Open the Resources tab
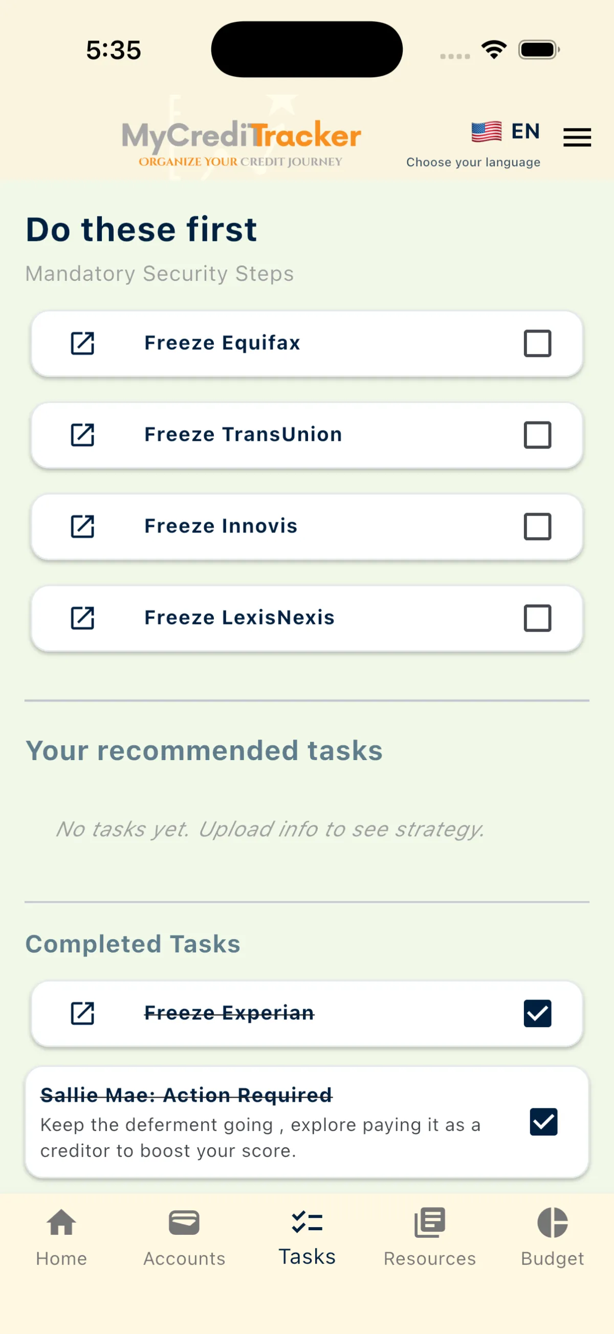Viewport: 614px width, 1334px height. coord(429,1237)
